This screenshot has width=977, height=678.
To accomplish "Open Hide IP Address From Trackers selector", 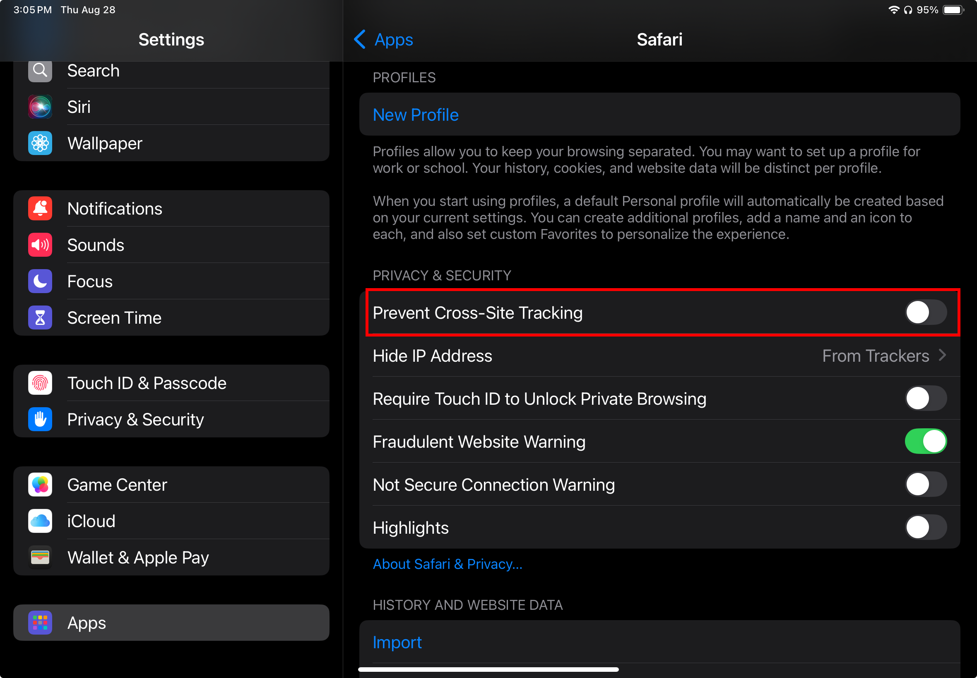I will pyautogui.click(x=875, y=356).
